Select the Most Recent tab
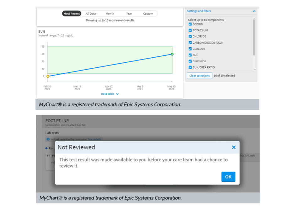The height and width of the screenshot is (210, 295). point(72,14)
